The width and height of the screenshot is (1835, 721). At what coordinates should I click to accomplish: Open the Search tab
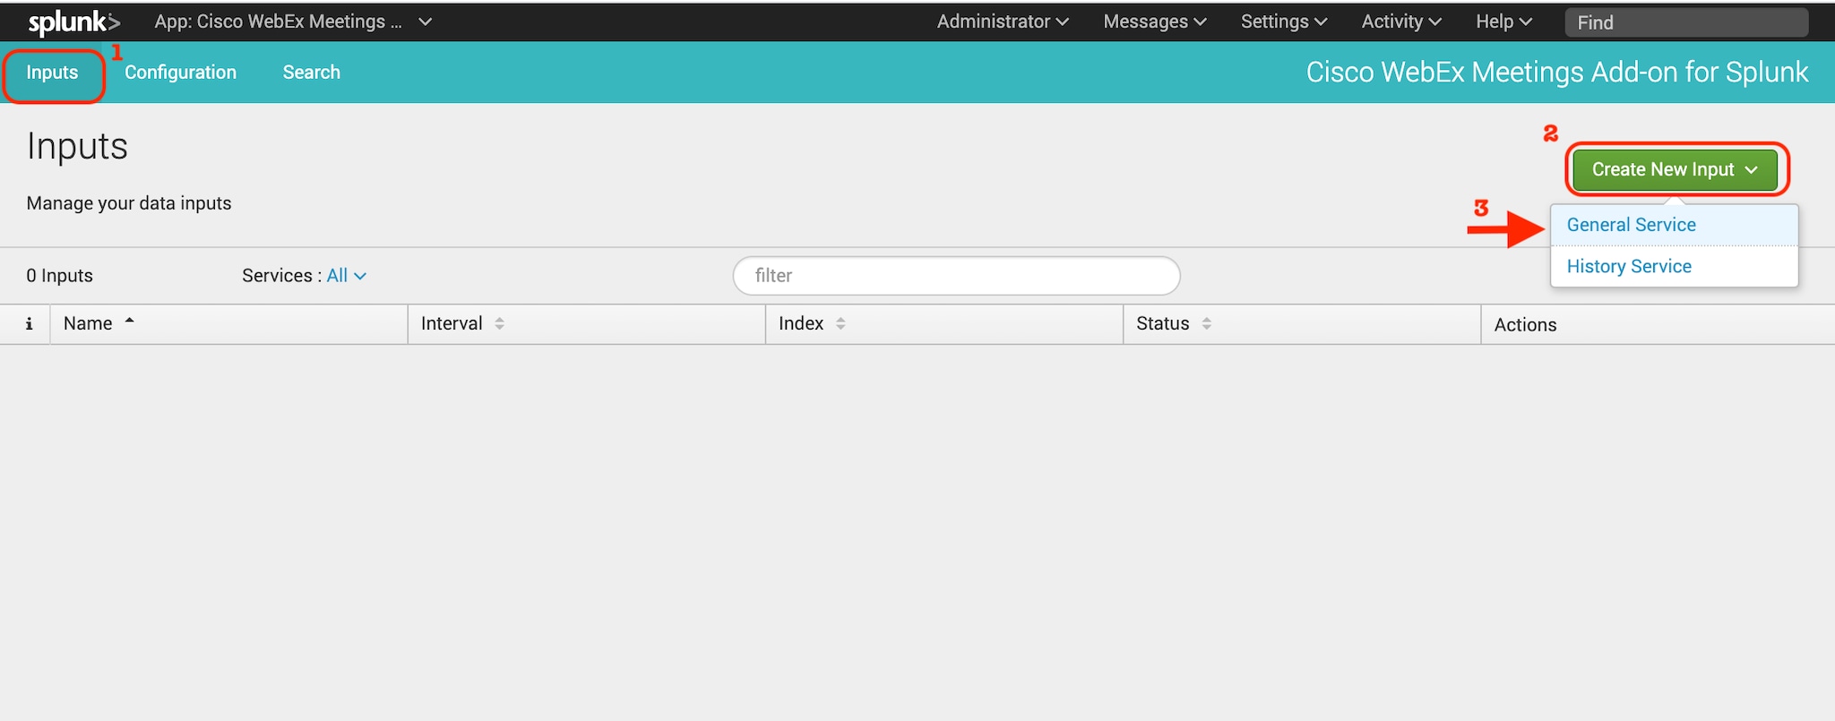pos(312,73)
